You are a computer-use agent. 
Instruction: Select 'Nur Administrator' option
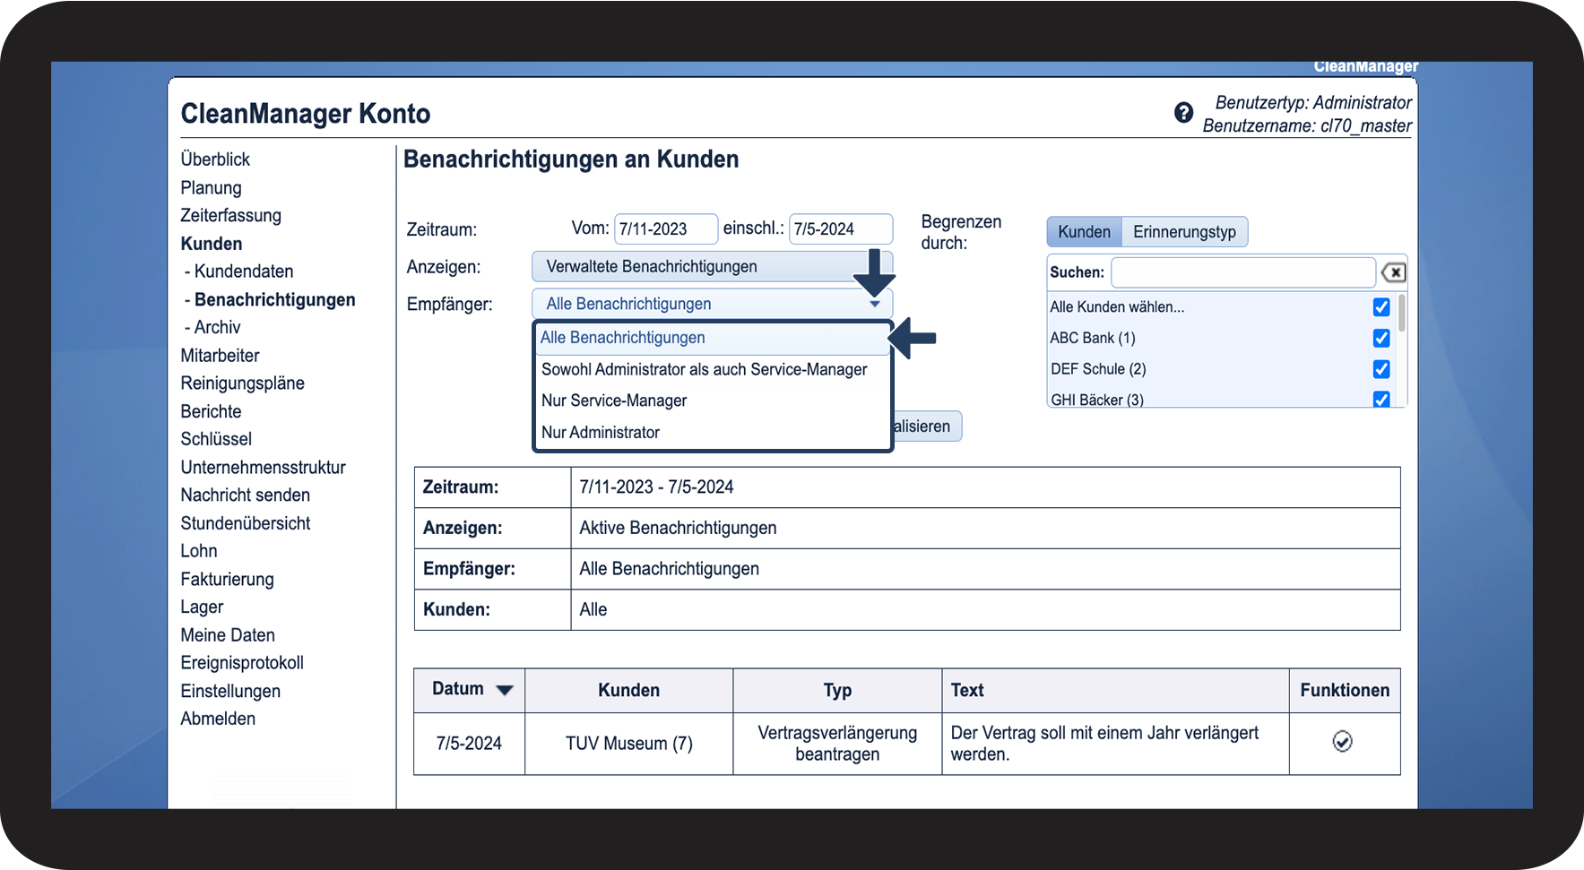pyautogui.click(x=601, y=433)
